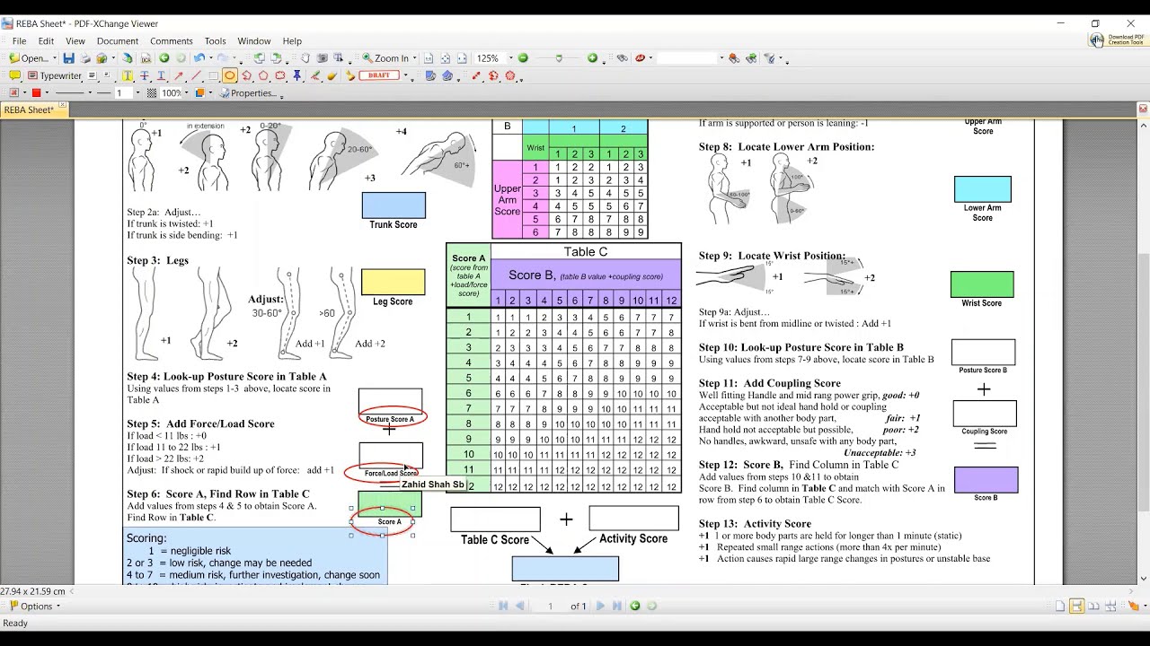The image size is (1150, 646).
Task: Select the active Oval drawing tool
Action: (x=230, y=76)
